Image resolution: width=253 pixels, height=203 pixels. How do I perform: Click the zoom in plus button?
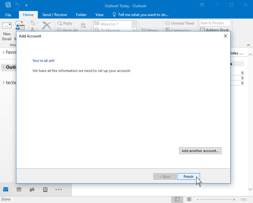234,200
